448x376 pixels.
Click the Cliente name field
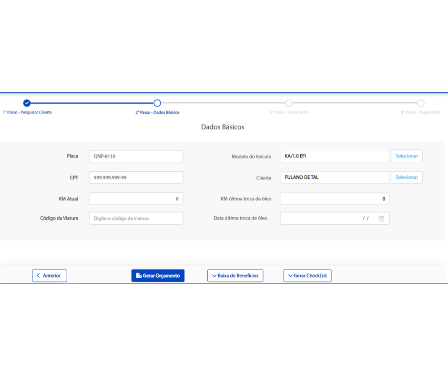335,177
